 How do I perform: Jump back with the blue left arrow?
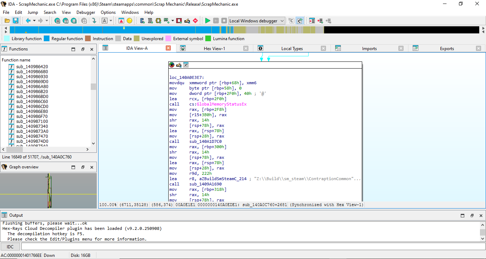[x=28, y=21]
